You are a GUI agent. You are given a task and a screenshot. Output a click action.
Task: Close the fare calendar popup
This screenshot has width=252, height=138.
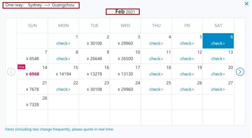click(x=246, y=4)
